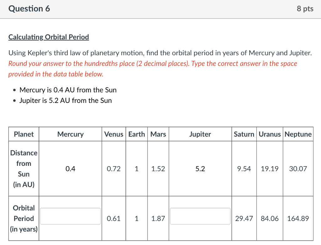
Task: Select the bullet text about Jupiter's distance
Action: pyautogui.click(x=66, y=101)
